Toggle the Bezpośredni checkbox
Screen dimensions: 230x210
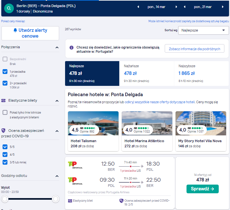[5, 59]
